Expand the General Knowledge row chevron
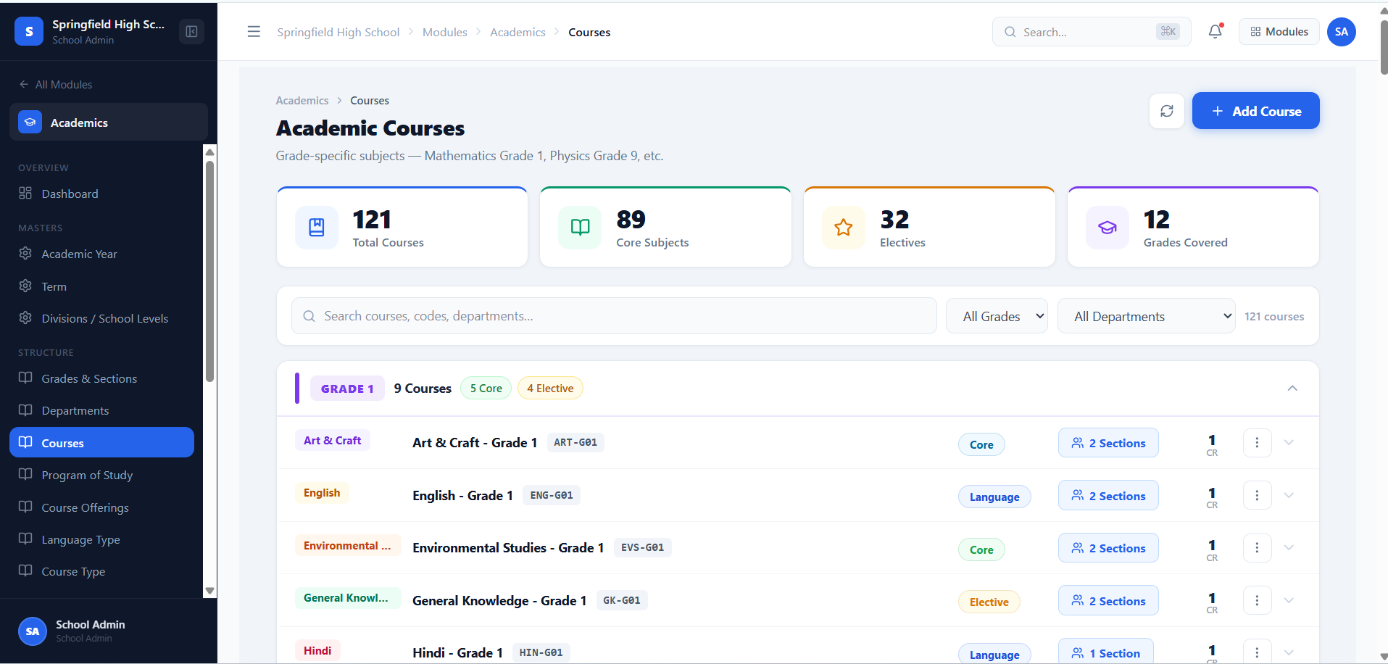1388x664 pixels. click(1289, 600)
